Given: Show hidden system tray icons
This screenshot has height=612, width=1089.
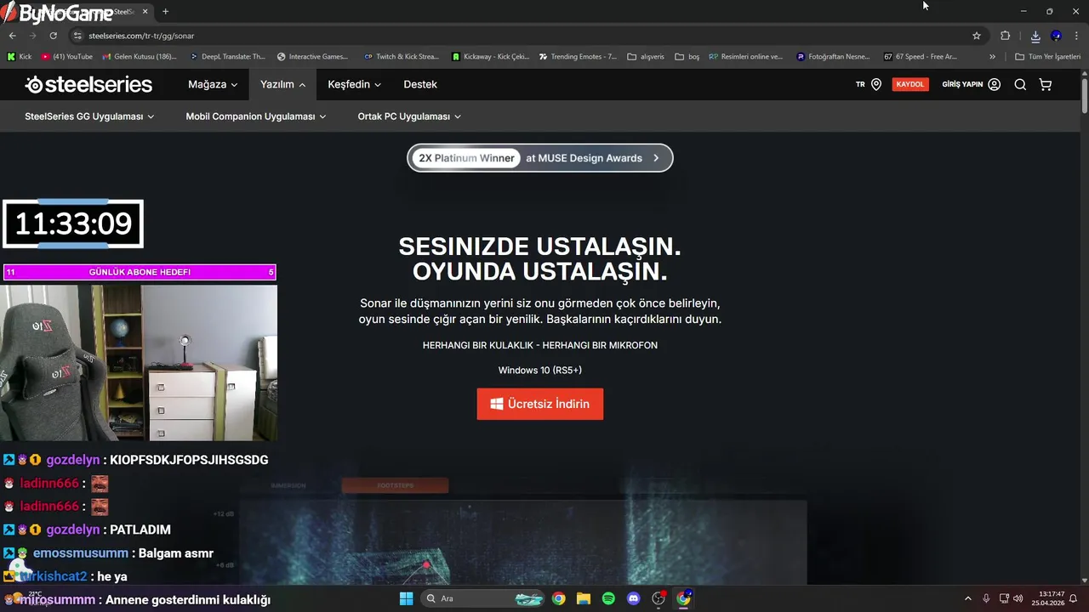Looking at the screenshot, I should pyautogui.click(x=967, y=598).
